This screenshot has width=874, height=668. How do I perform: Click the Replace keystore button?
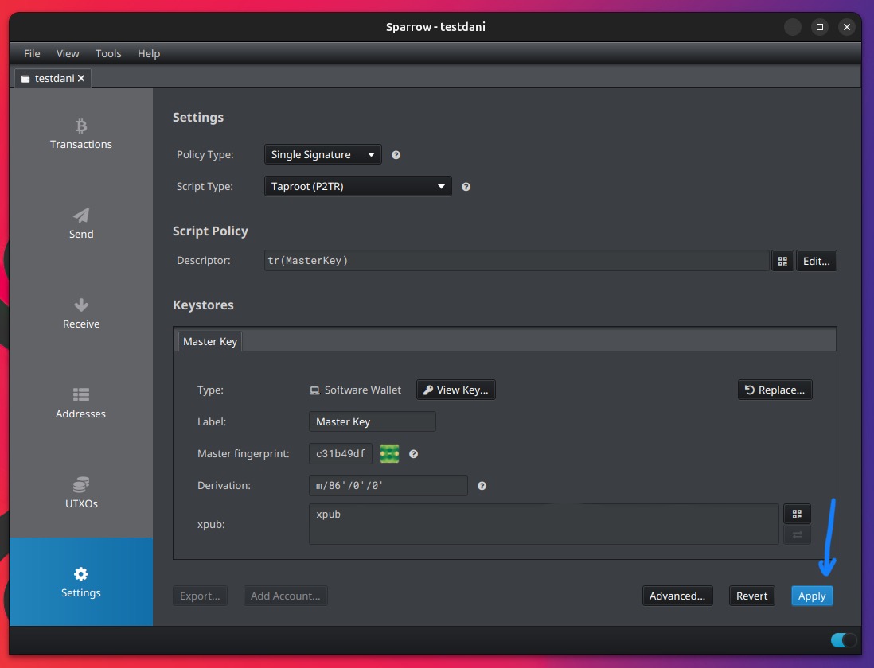coord(775,390)
